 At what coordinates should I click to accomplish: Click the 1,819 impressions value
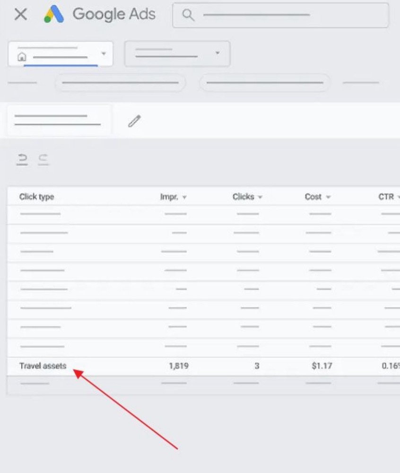pyautogui.click(x=179, y=366)
